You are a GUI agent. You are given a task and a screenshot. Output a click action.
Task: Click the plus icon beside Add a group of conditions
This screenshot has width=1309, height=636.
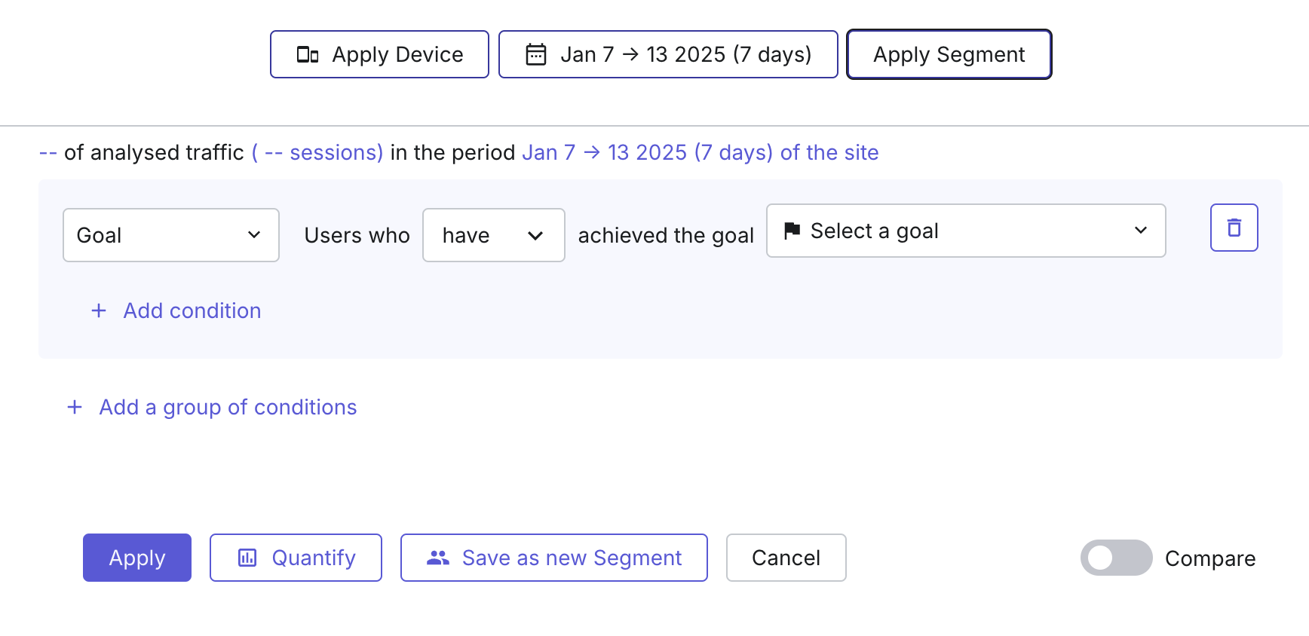tap(75, 407)
